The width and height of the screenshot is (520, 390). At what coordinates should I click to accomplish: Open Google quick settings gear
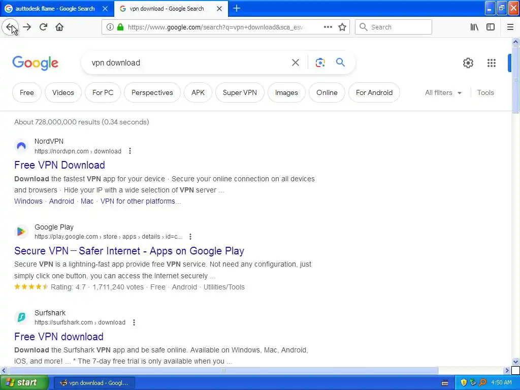pos(468,62)
